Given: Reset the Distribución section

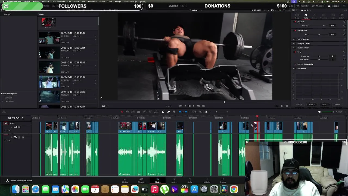Looking at the screenshot, I should pyautogui.click(x=344, y=30).
